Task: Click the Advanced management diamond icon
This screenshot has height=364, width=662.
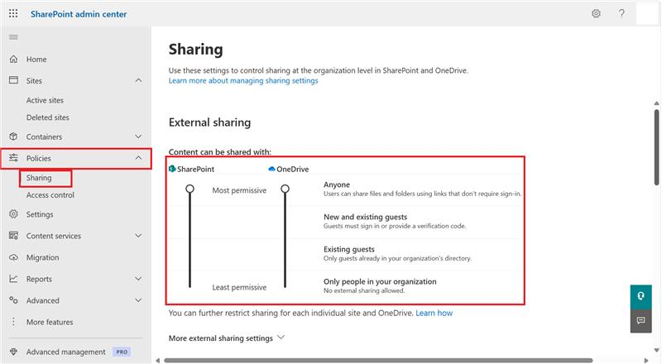Action: click(x=13, y=352)
